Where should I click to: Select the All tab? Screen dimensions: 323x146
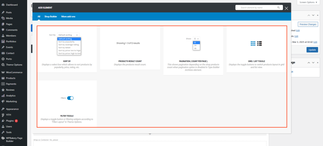click(39, 16)
